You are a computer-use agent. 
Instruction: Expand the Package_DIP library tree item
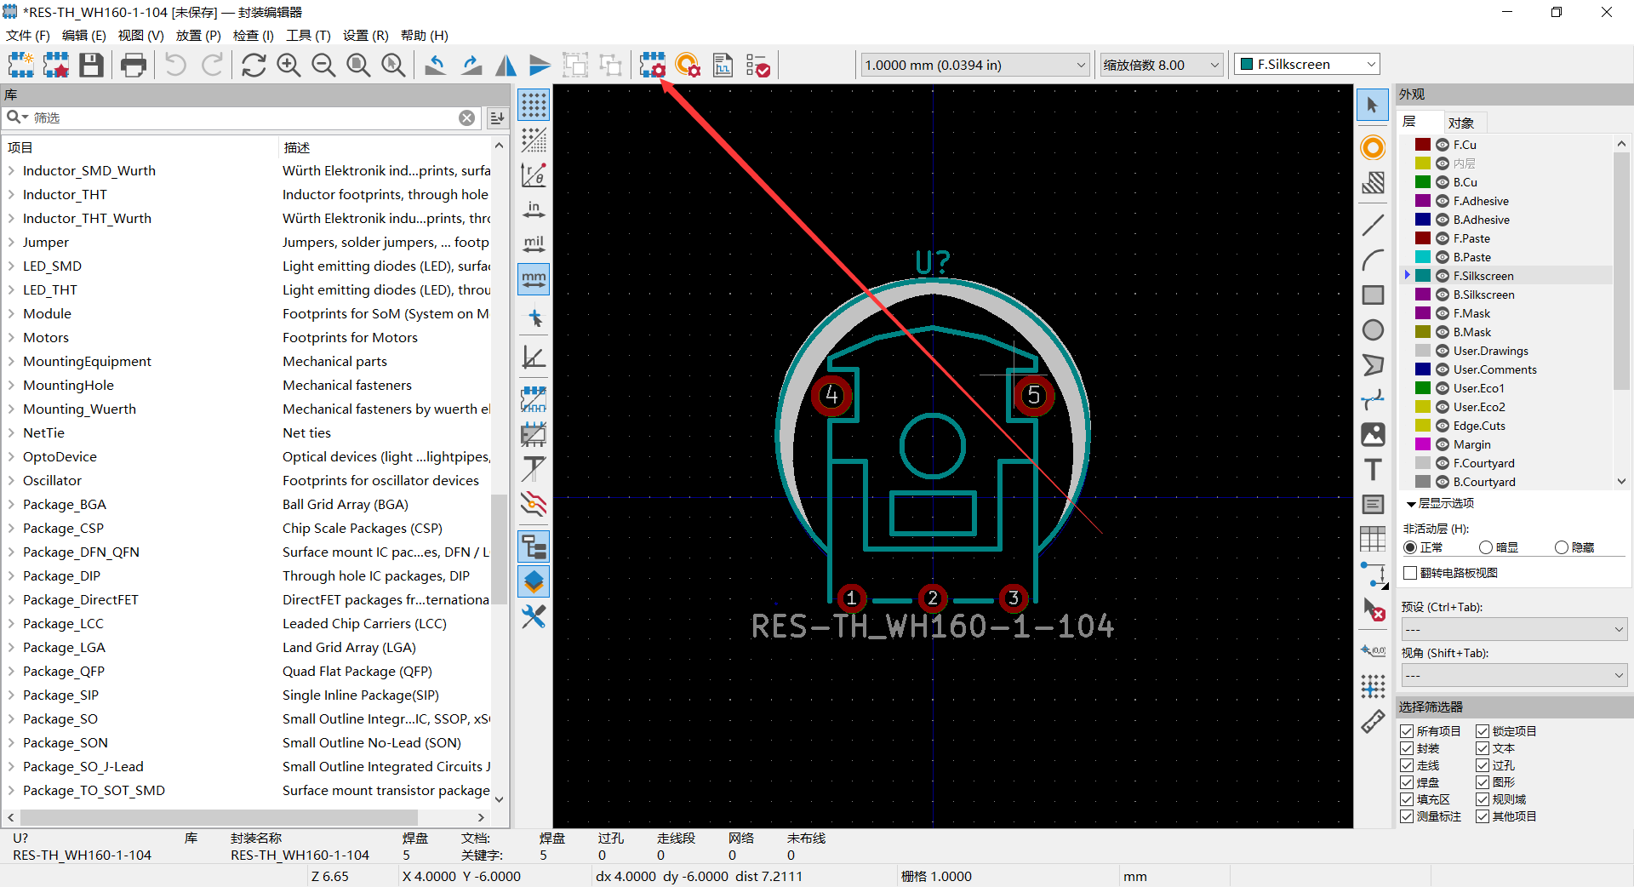tap(11, 576)
